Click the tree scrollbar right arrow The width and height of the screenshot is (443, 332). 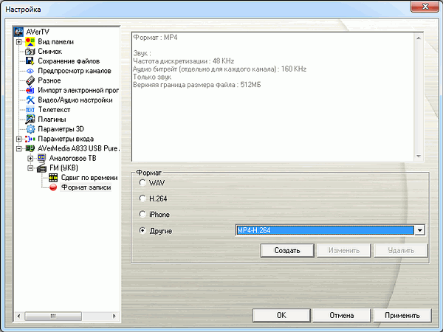(x=114, y=316)
